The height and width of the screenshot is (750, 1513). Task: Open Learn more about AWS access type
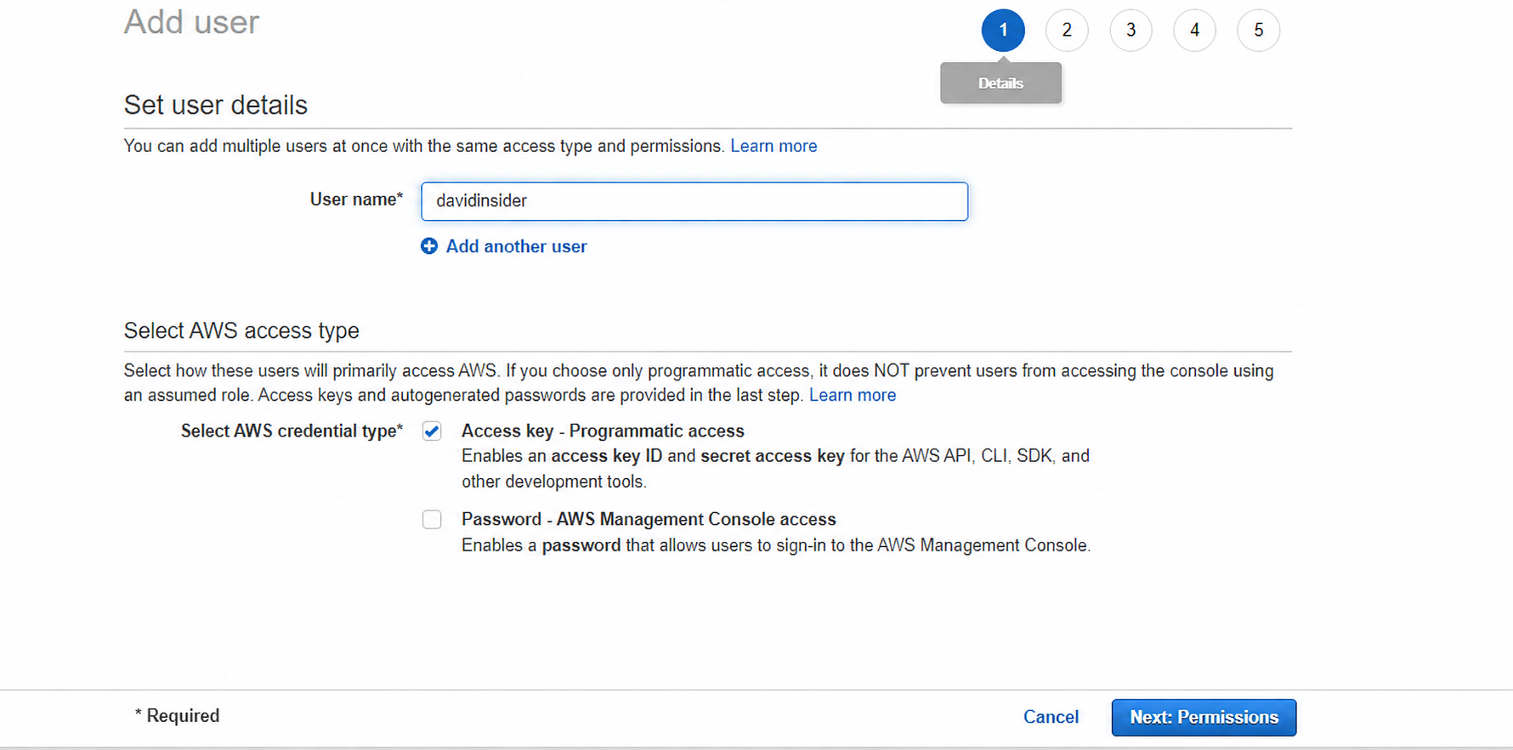coord(853,395)
